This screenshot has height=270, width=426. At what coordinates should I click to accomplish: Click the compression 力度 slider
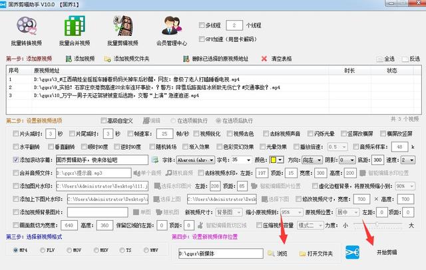pos(377,224)
